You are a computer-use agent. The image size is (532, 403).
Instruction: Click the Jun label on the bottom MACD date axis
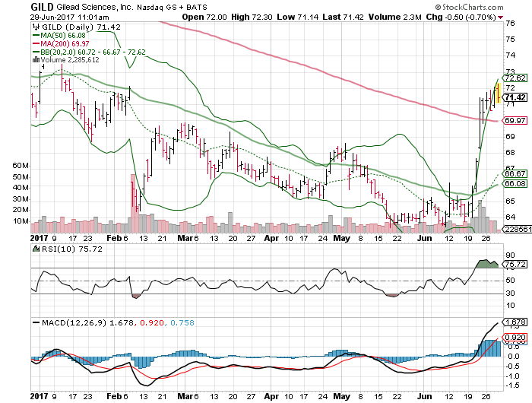424,396
